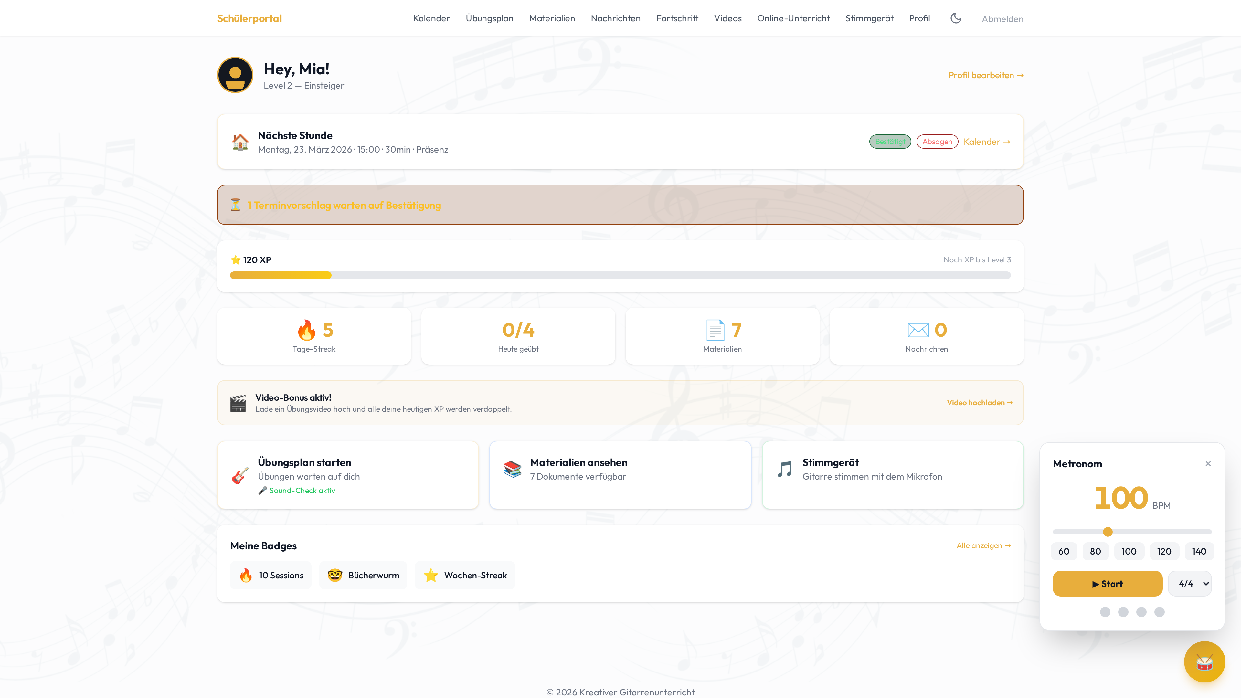Select the 60 BPM preset
The width and height of the screenshot is (1241, 698).
coord(1064,551)
